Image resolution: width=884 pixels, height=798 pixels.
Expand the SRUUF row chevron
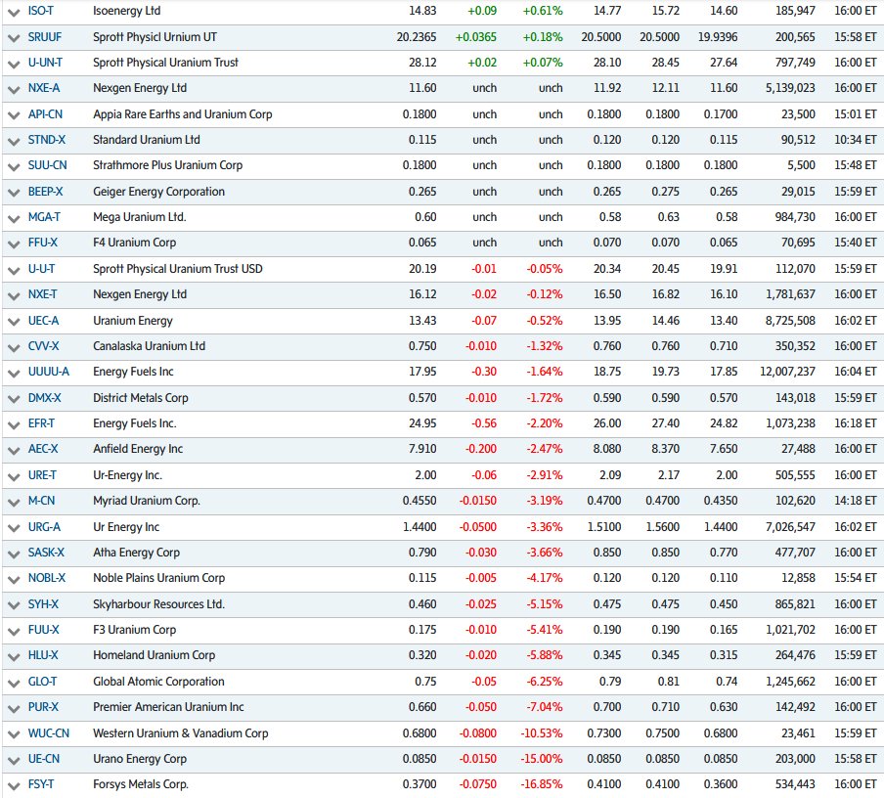pos(14,38)
